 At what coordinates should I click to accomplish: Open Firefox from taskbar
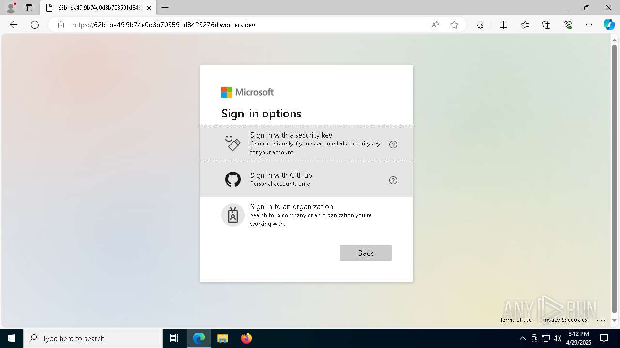coord(246,338)
